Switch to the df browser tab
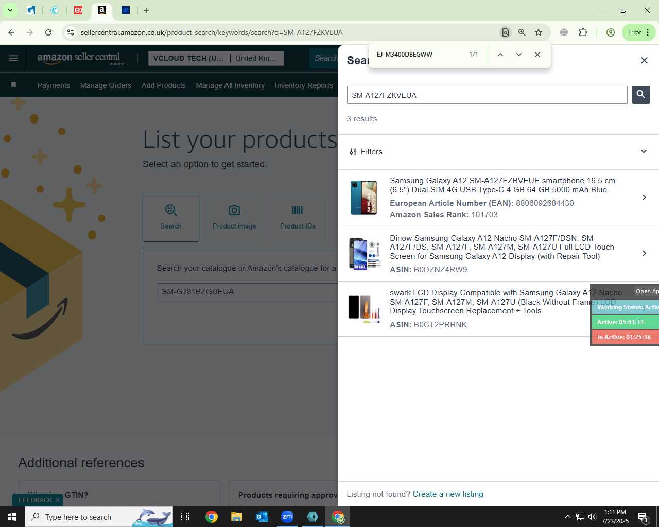659x527 pixels. pos(126,10)
